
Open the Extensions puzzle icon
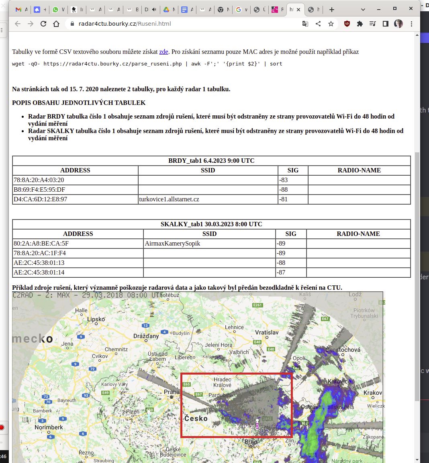point(360,24)
